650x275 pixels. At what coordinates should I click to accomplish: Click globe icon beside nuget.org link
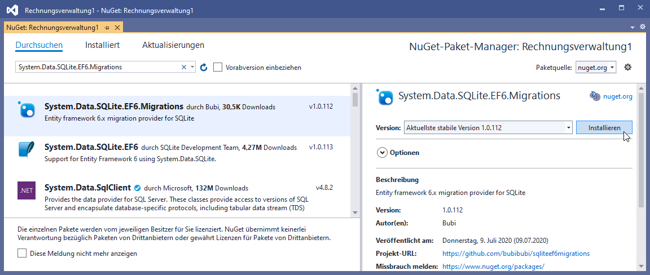[x=595, y=96]
